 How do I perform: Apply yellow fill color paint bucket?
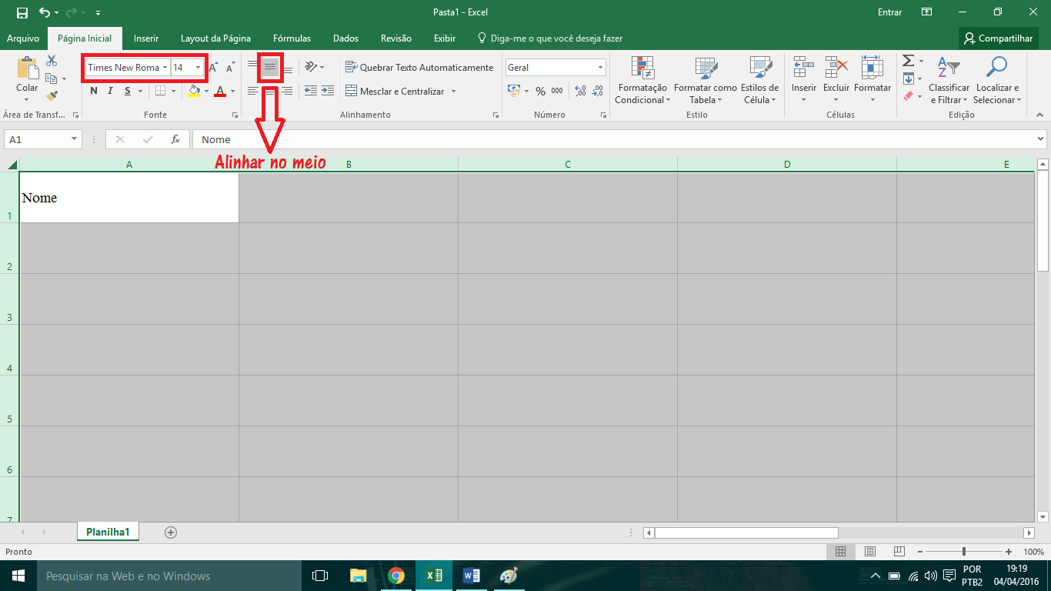point(194,91)
